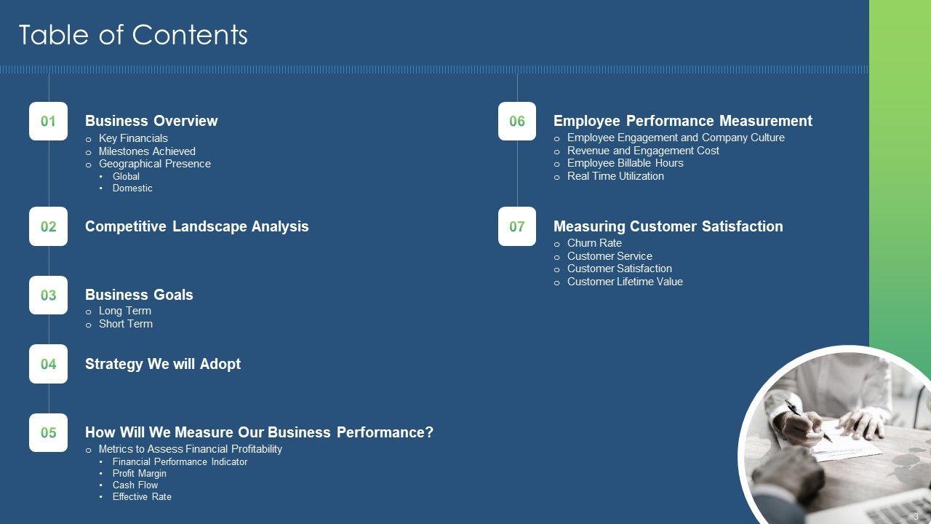931x524 pixels.
Task: Click the 01 number badge
Action: click(48, 121)
